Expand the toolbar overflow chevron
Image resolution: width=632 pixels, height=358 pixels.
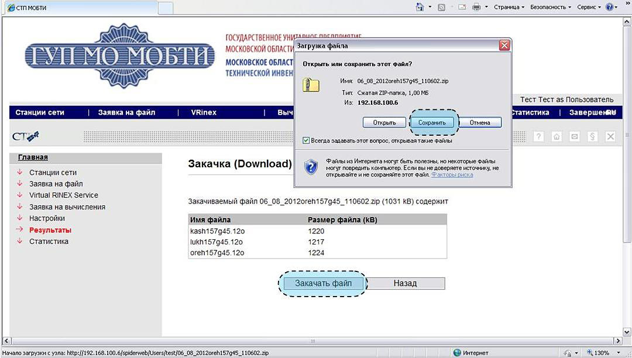pos(626,2)
